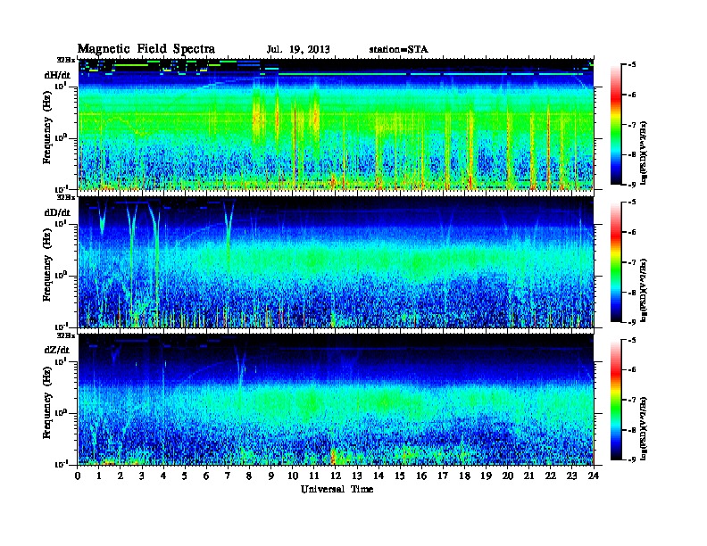Click the "2" tick on Universal Time axis

tap(121, 476)
